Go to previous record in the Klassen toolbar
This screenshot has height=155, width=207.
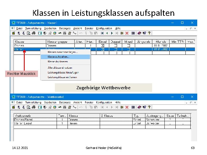107,33
